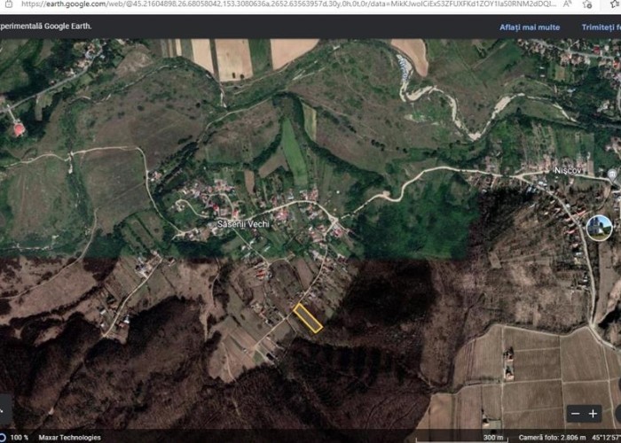This screenshot has width=621, height=443.
Task: Zoom out with the minus button
Action: (576, 413)
